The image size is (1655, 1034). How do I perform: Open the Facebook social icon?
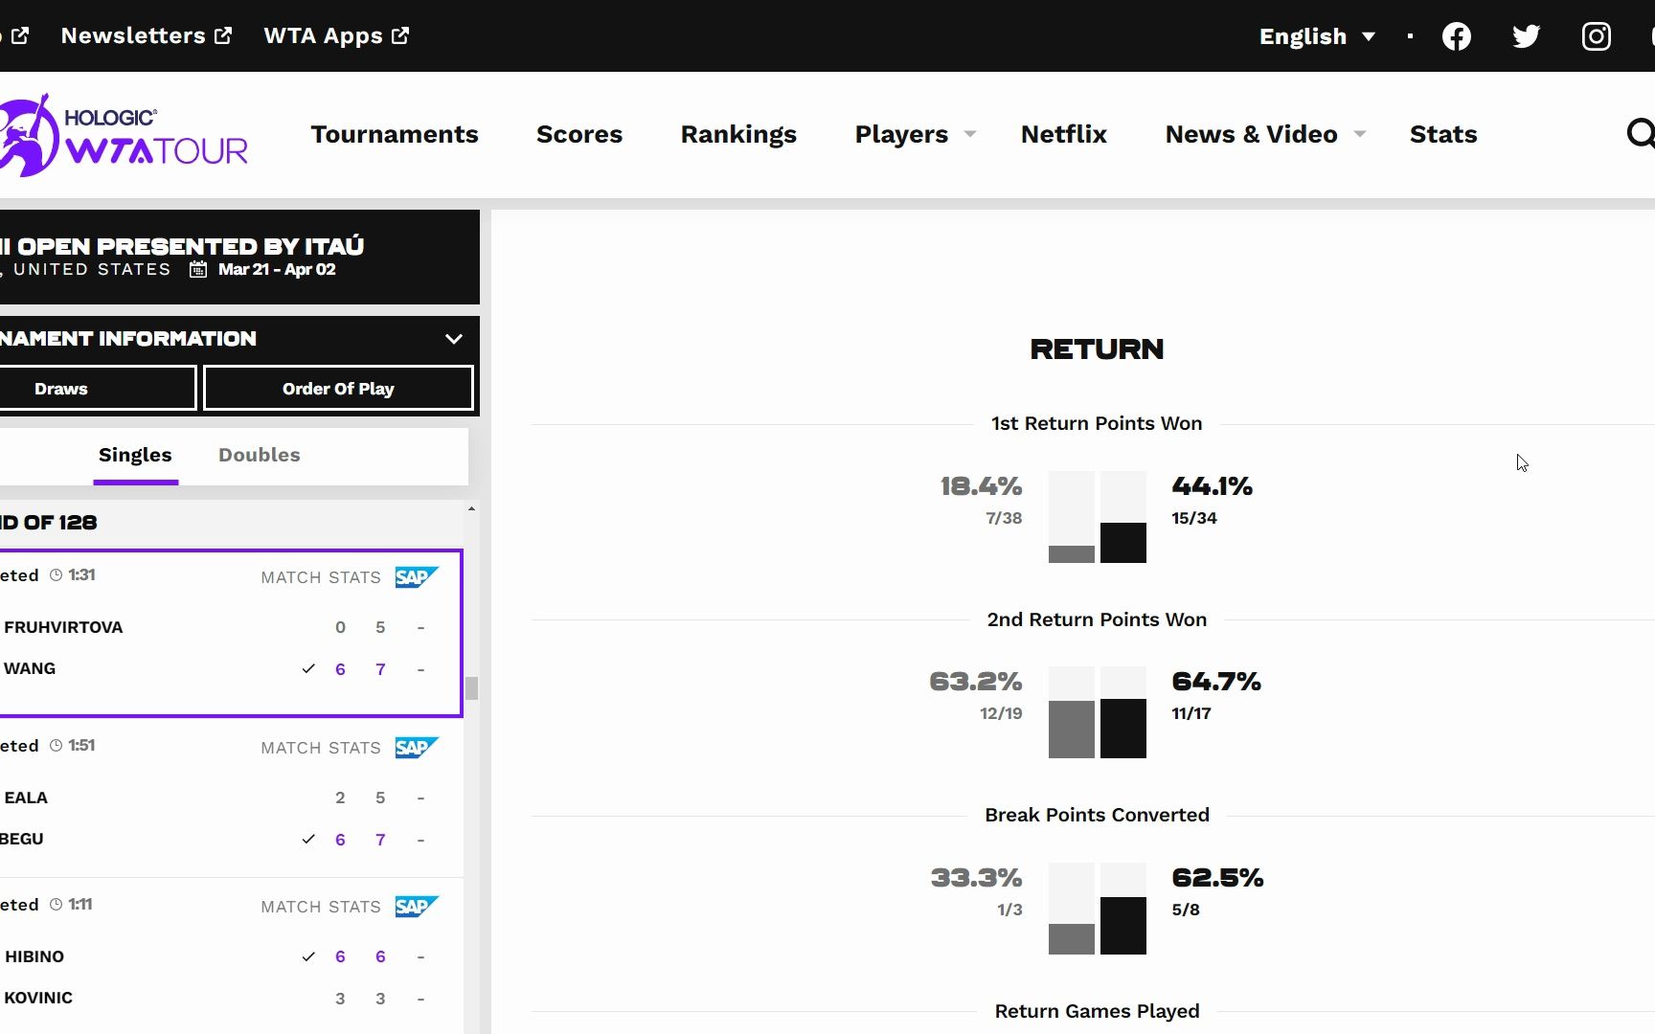1457,36
